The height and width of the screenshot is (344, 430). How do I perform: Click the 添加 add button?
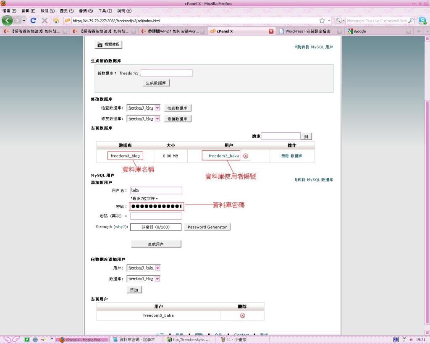pos(134,290)
